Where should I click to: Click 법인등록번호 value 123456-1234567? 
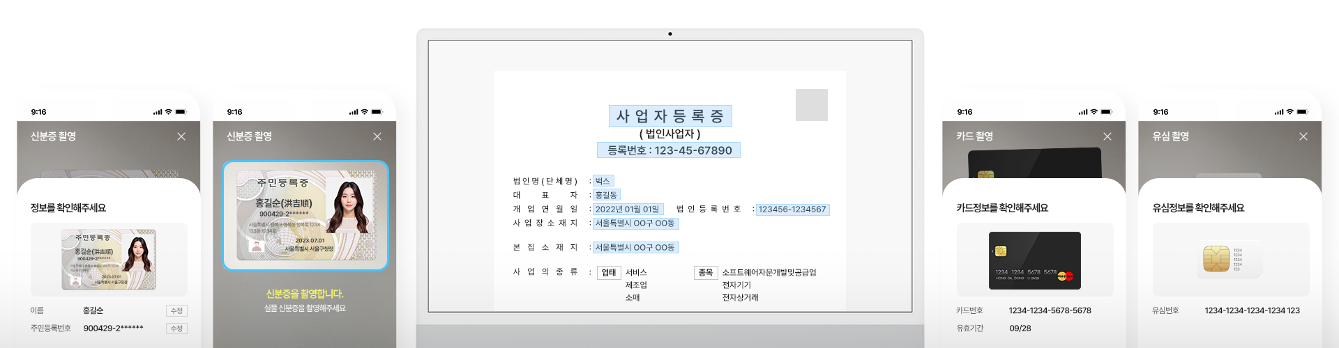pyautogui.click(x=792, y=209)
